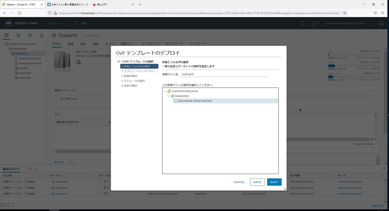Click the vcenter31.home.local icon in dialog tree
389x211 pixels.
169,91
